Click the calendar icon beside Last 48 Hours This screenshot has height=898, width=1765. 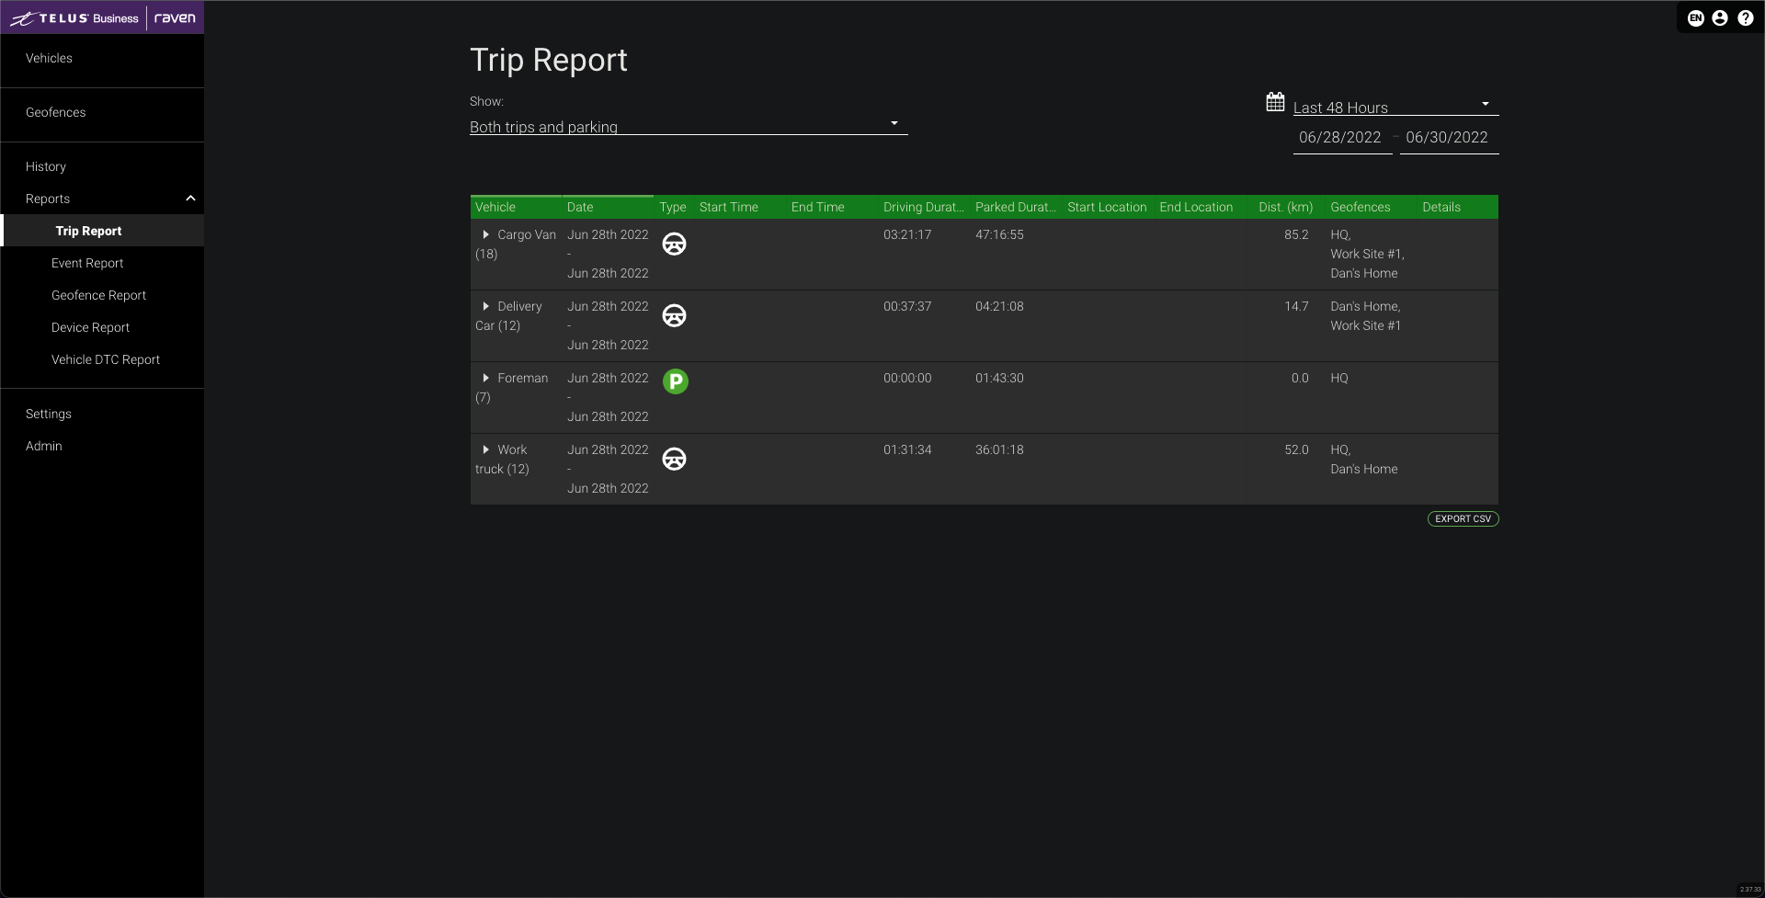tap(1275, 102)
